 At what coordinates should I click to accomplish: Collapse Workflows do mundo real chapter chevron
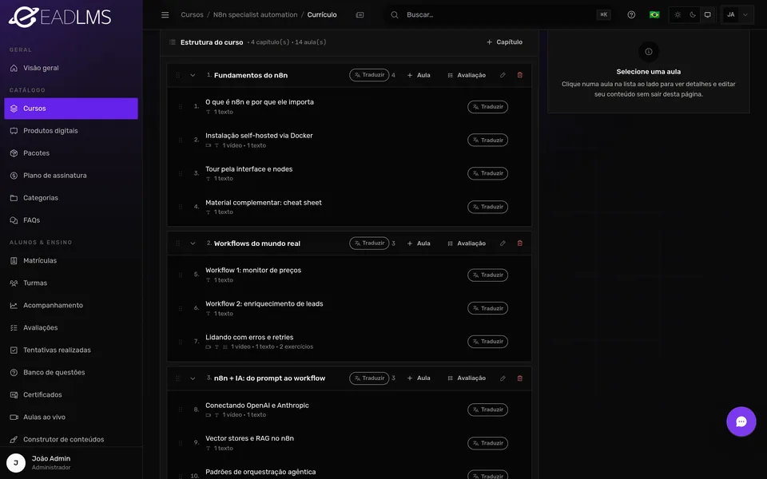[x=193, y=243]
